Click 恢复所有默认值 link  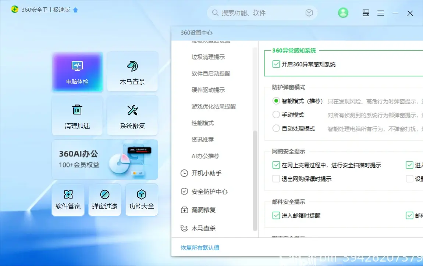(200, 248)
